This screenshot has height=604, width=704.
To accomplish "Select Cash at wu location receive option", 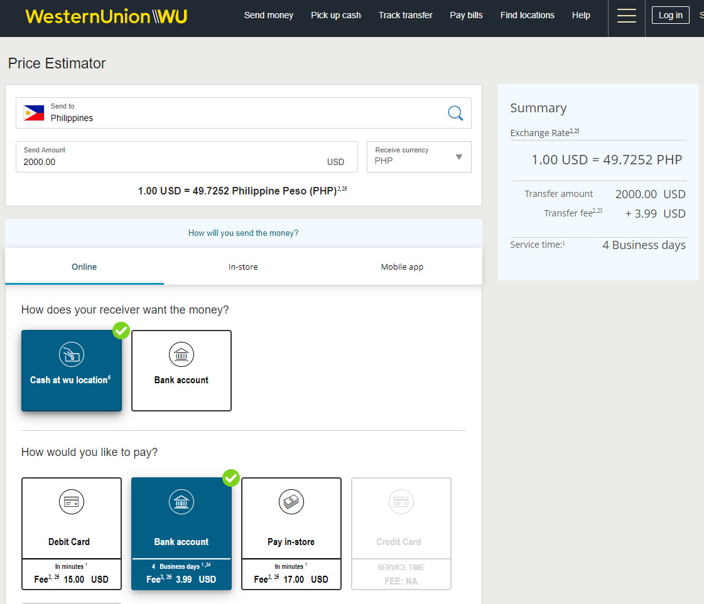I will pyautogui.click(x=72, y=371).
